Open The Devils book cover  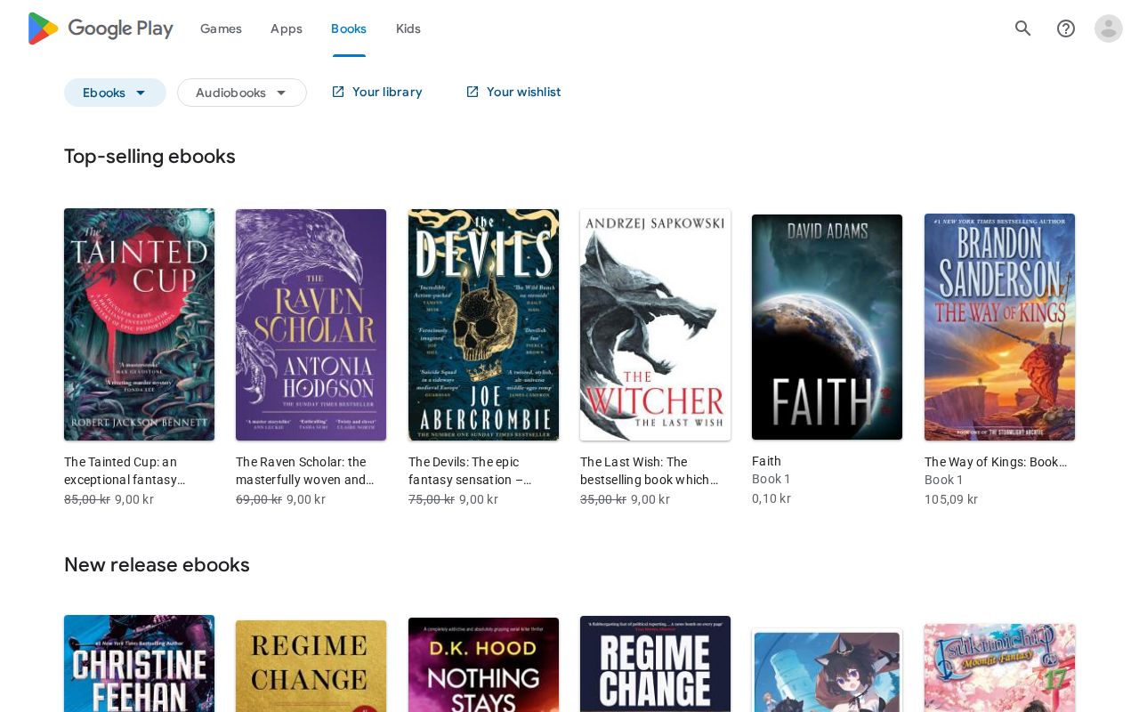point(483,325)
